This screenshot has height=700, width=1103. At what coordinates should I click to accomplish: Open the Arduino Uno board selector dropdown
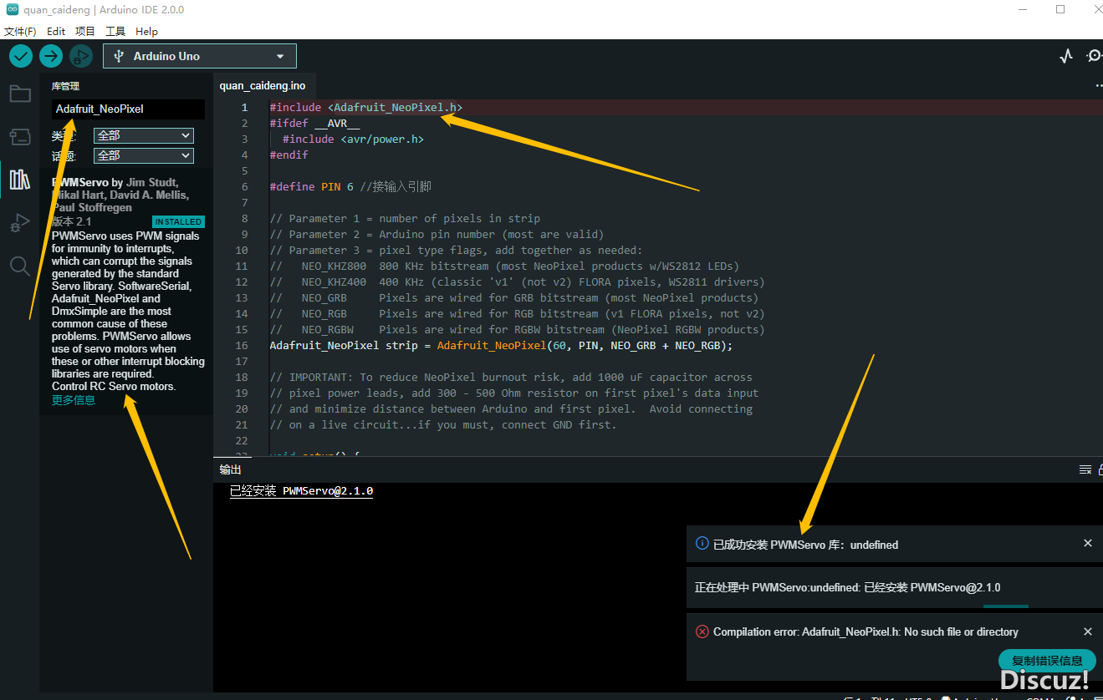(x=200, y=56)
